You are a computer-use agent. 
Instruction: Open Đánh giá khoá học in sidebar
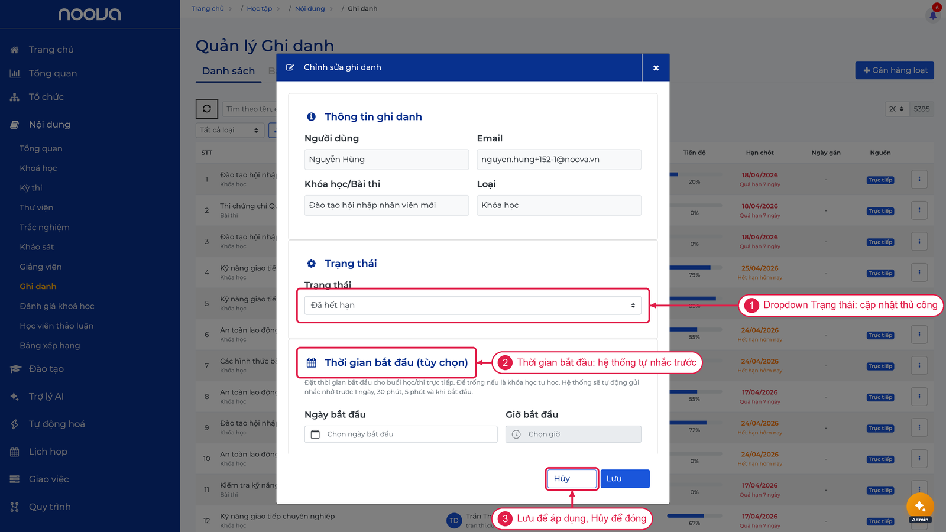57,306
